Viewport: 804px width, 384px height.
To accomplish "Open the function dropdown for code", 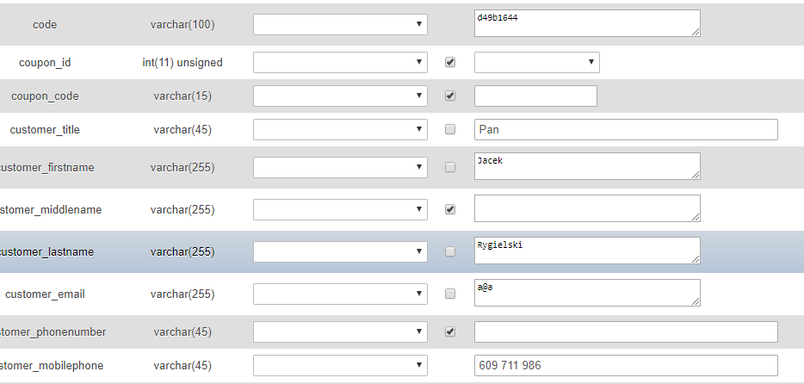I will pyautogui.click(x=340, y=24).
